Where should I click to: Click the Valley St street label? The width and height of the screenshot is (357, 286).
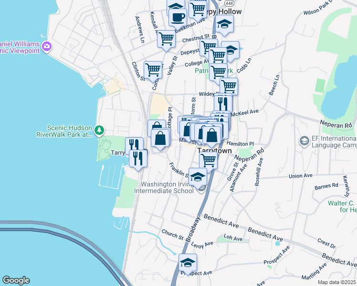(172, 65)
